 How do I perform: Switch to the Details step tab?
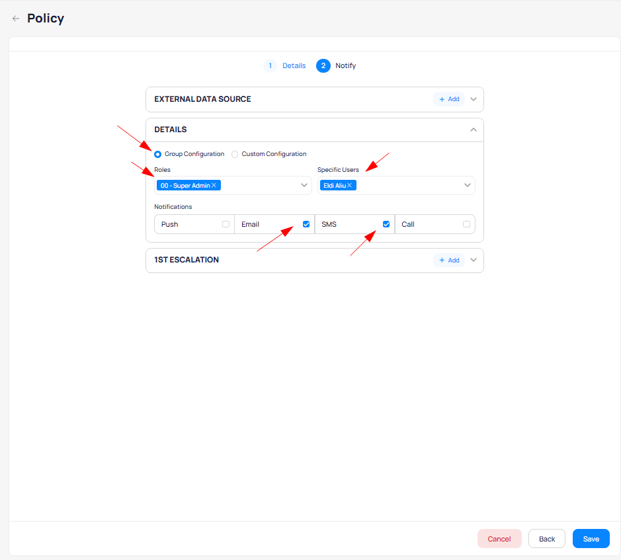pos(294,66)
